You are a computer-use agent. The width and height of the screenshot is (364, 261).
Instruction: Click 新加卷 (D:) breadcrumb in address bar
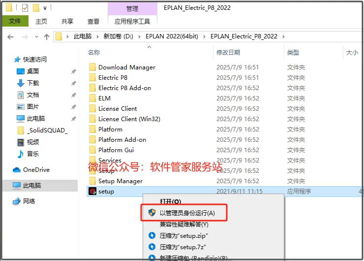(119, 36)
